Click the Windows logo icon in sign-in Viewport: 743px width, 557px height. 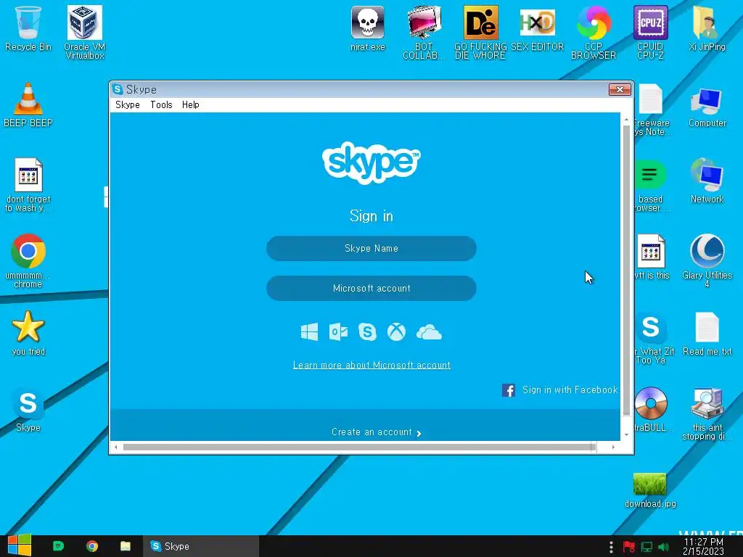pyautogui.click(x=309, y=332)
